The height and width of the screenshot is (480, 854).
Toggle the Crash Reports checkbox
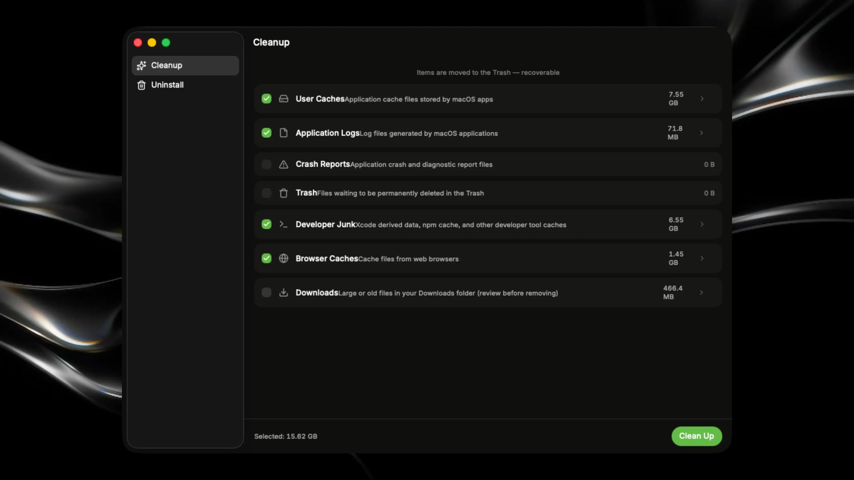click(x=267, y=164)
